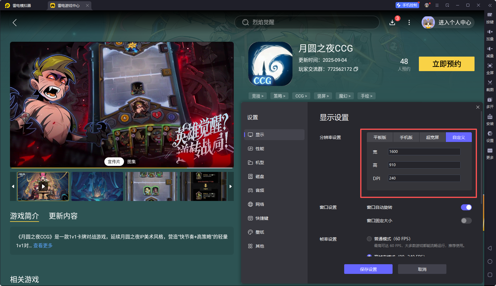496x286 pixels.
Task: Toggle 窗口自动旋转 switch off
Action: (x=466, y=207)
